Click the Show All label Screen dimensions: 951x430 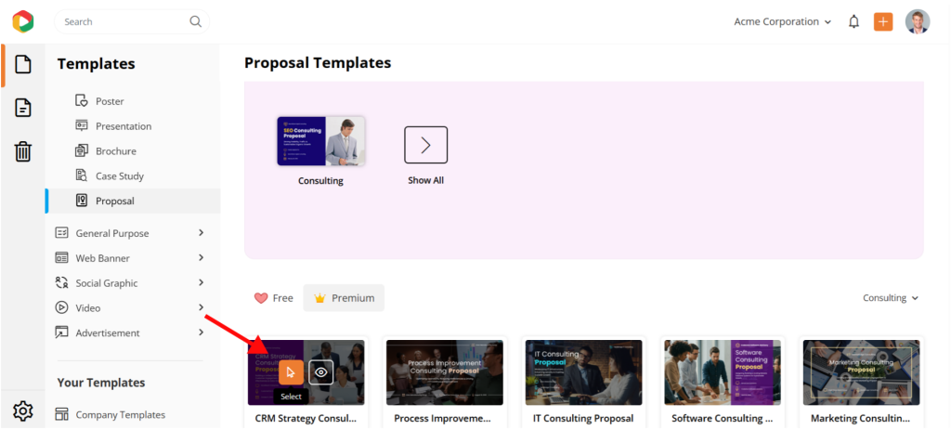click(x=425, y=181)
